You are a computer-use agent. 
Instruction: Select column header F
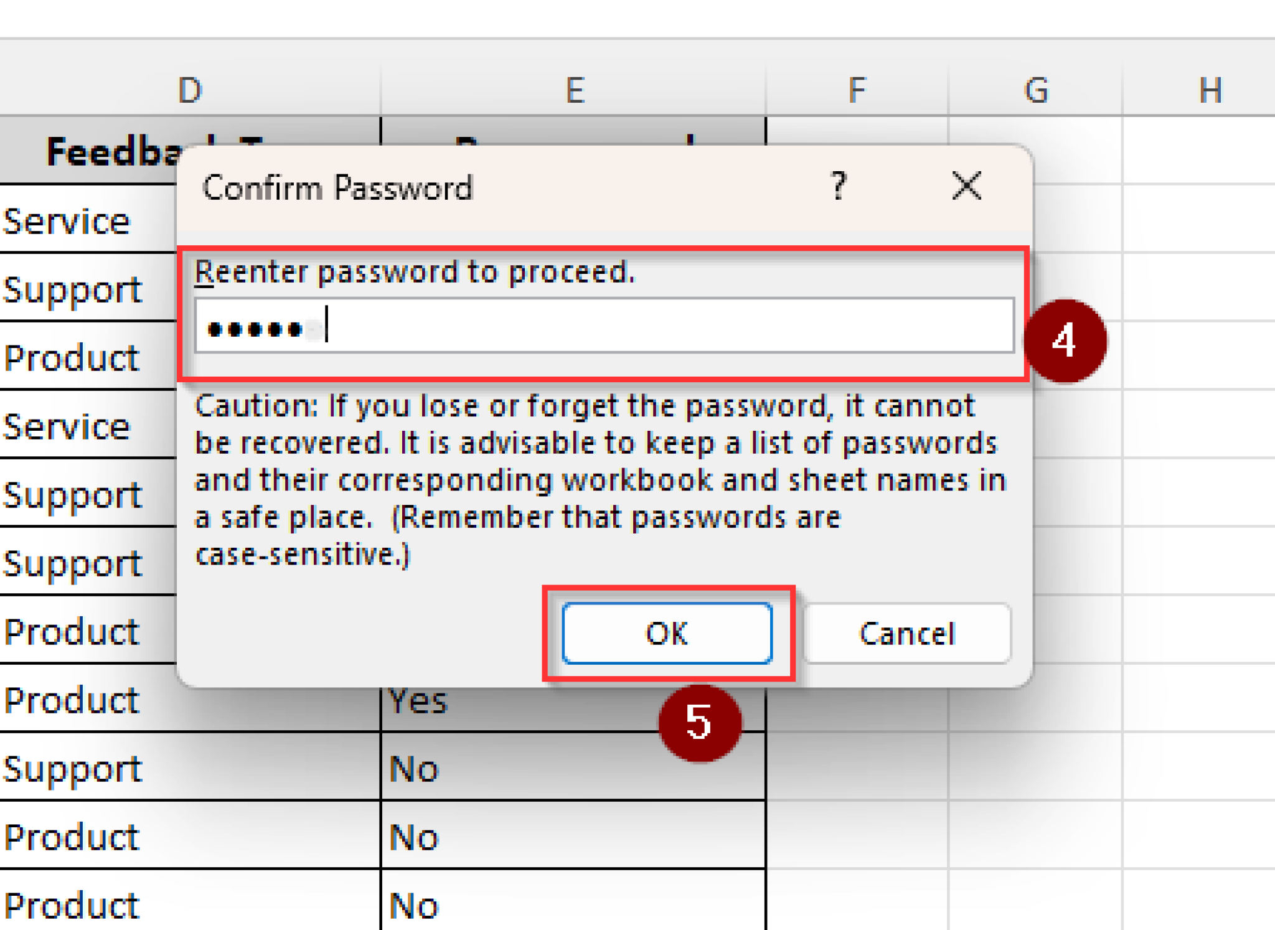pyautogui.click(x=857, y=89)
